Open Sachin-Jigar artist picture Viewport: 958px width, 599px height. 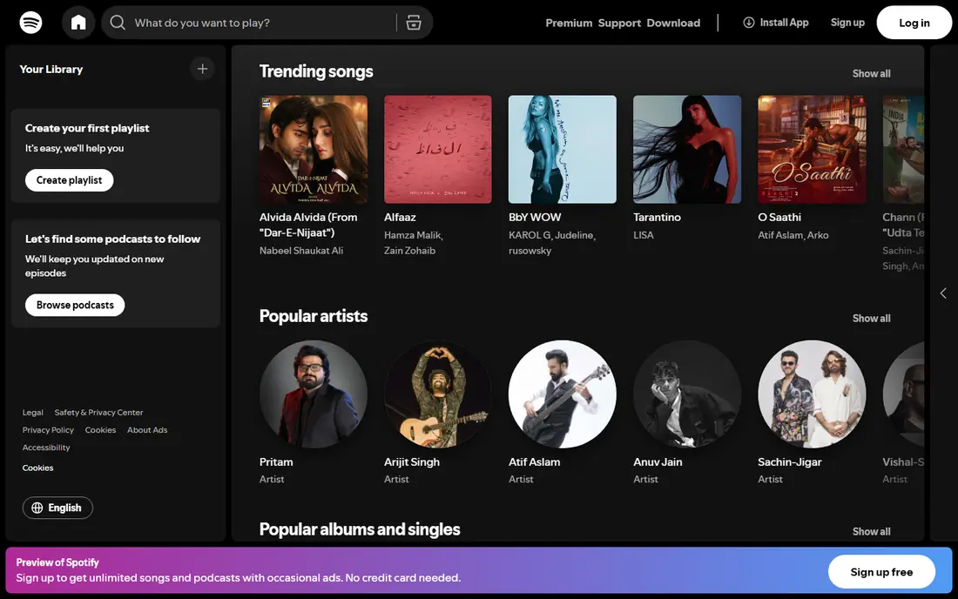tap(812, 394)
